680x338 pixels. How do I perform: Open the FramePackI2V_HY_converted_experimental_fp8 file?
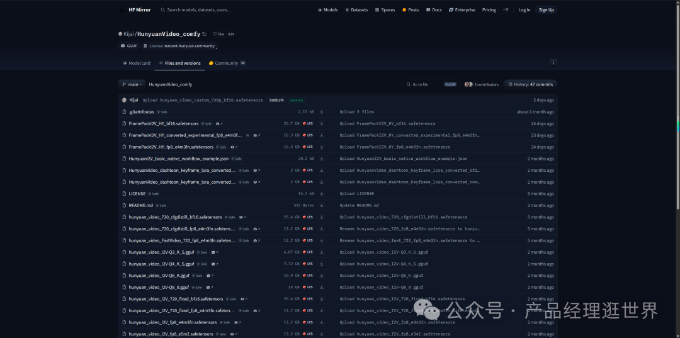click(x=186, y=135)
